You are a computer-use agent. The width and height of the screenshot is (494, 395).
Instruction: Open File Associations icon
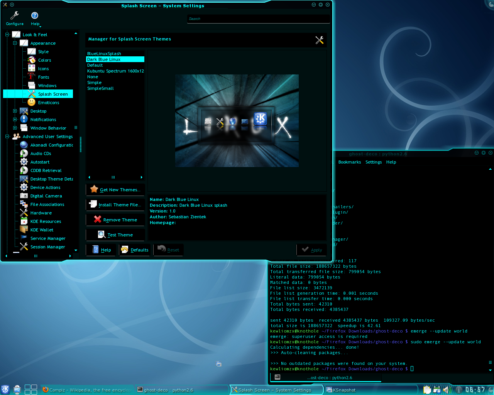point(24,204)
